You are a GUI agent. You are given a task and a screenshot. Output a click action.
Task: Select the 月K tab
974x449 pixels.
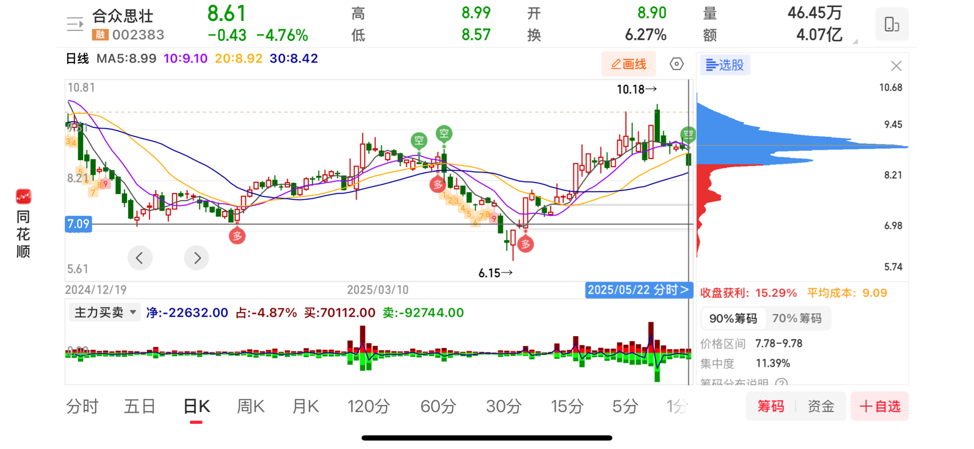305,406
